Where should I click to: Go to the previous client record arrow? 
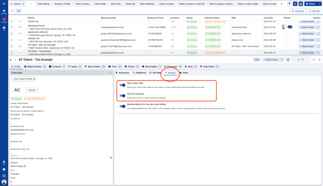[294, 60]
